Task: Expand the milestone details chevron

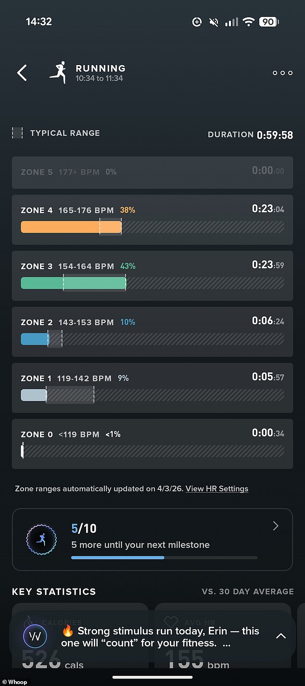Action: (x=276, y=526)
